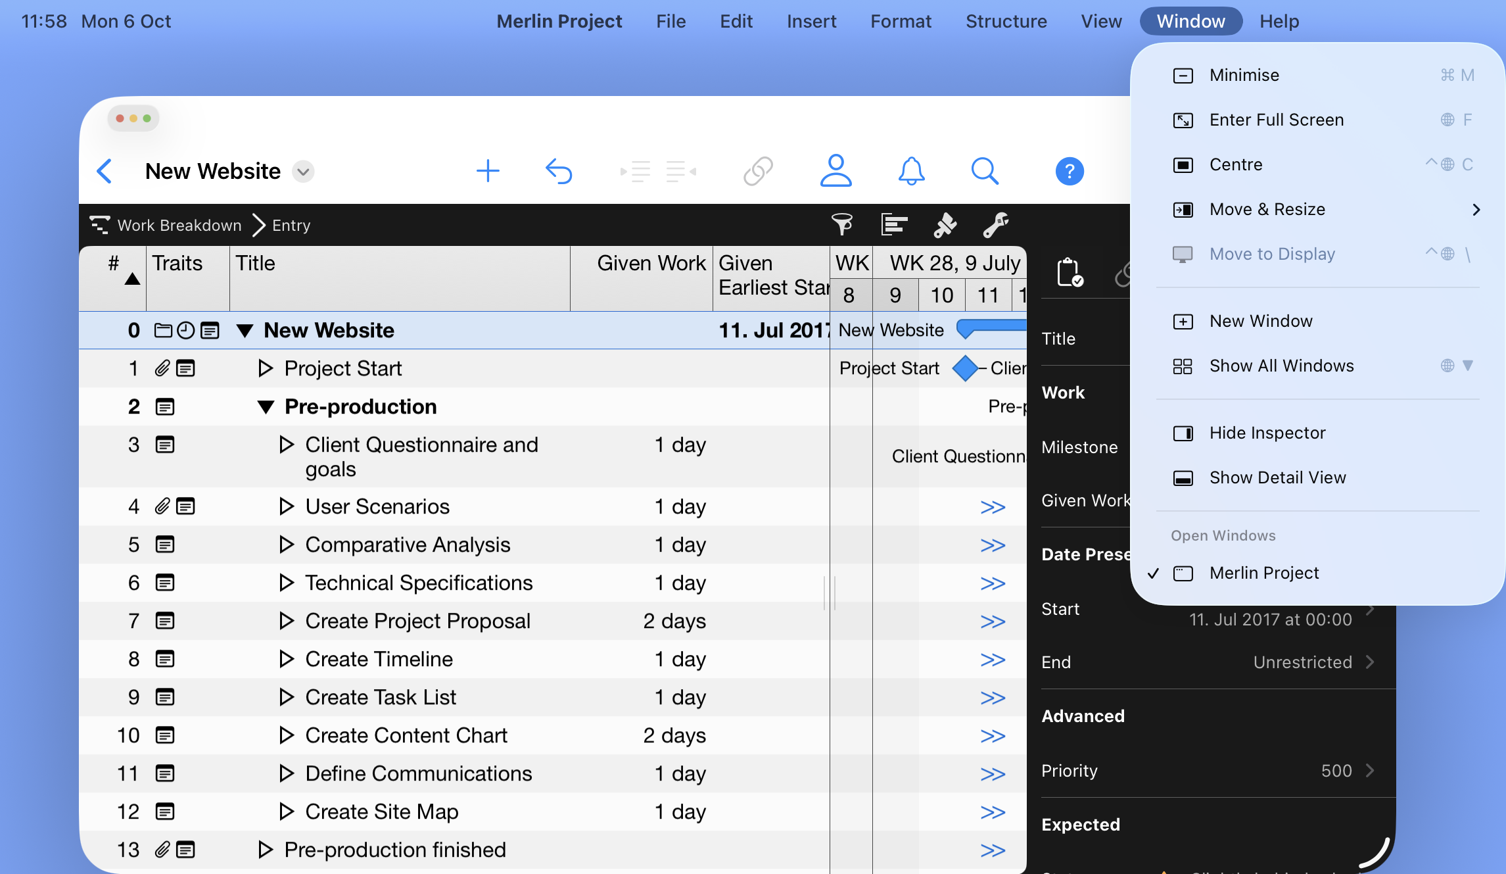This screenshot has height=874, width=1506.
Task: Collapse the Pre-production group triangle
Action: coord(266,407)
